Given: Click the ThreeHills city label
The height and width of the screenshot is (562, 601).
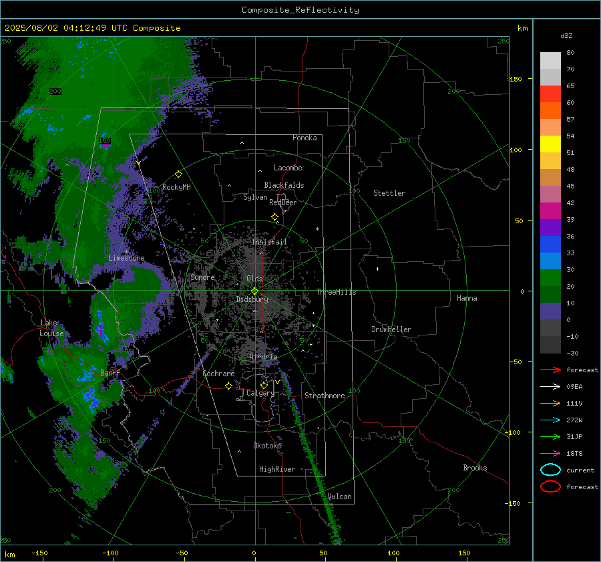Looking at the screenshot, I should [336, 292].
